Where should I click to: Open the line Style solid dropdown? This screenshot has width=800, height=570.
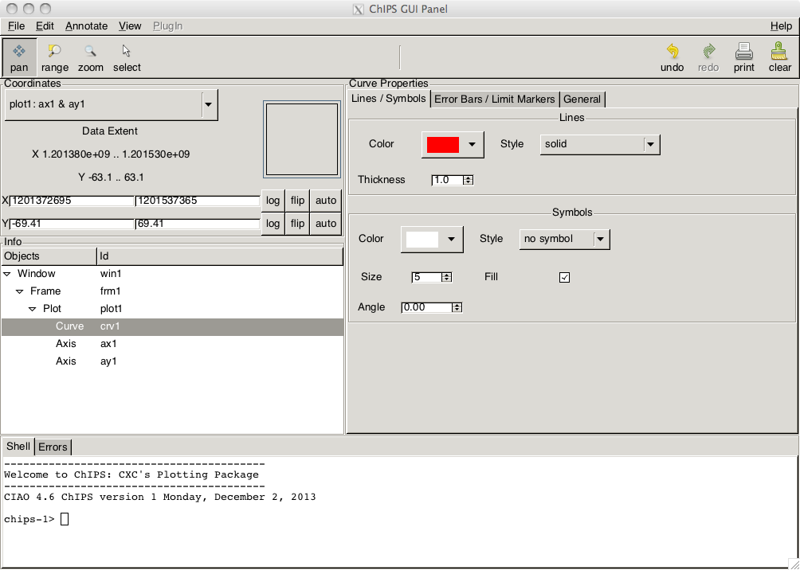pyautogui.click(x=600, y=144)
